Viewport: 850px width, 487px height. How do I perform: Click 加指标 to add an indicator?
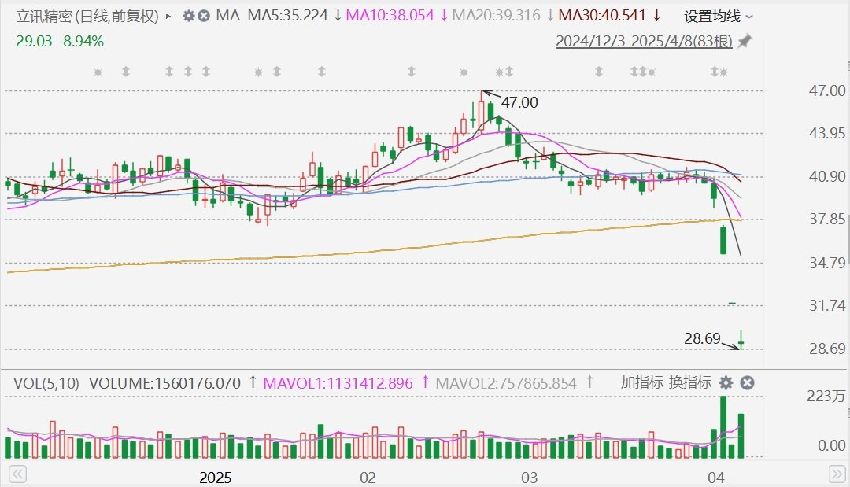642,382
